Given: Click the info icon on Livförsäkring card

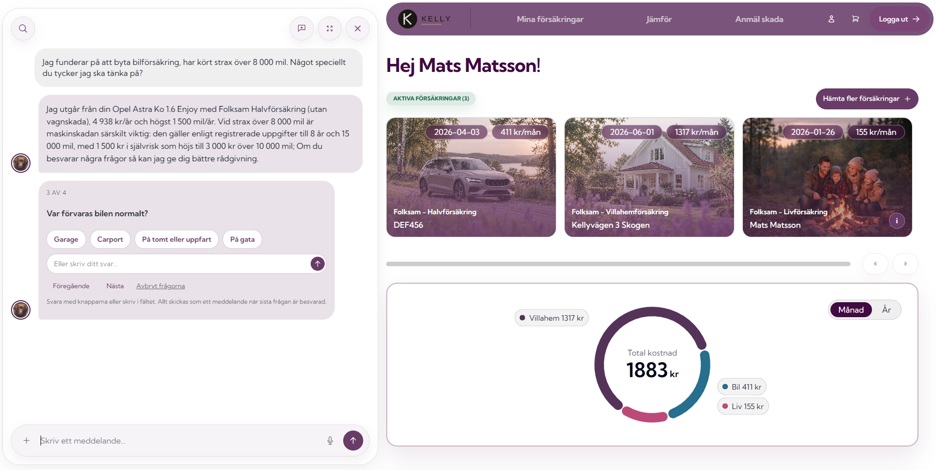Looking at the screenshot, I should pos(897,221).
